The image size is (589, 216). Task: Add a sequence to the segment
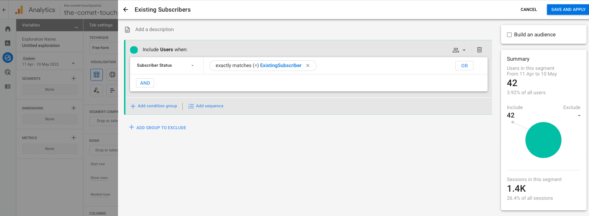[x=206, y=106]
